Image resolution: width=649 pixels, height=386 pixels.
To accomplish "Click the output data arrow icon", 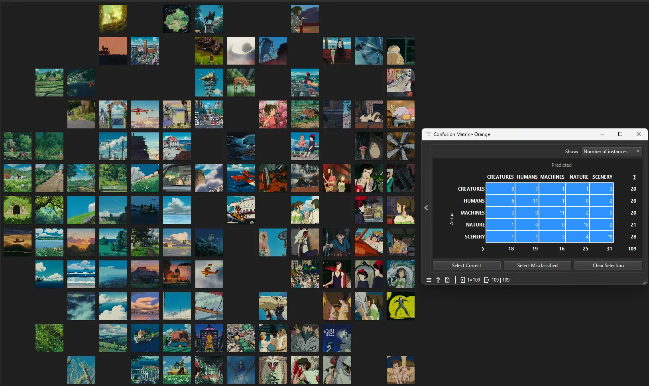I will (x=486, y=280).
